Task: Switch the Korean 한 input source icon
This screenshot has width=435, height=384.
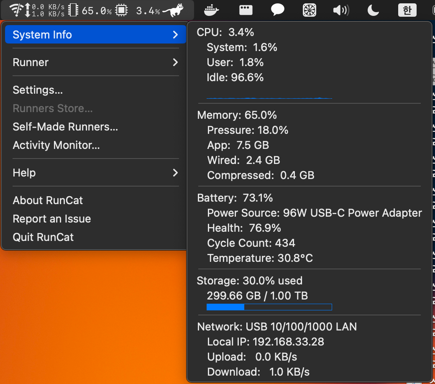Action: 407,10
